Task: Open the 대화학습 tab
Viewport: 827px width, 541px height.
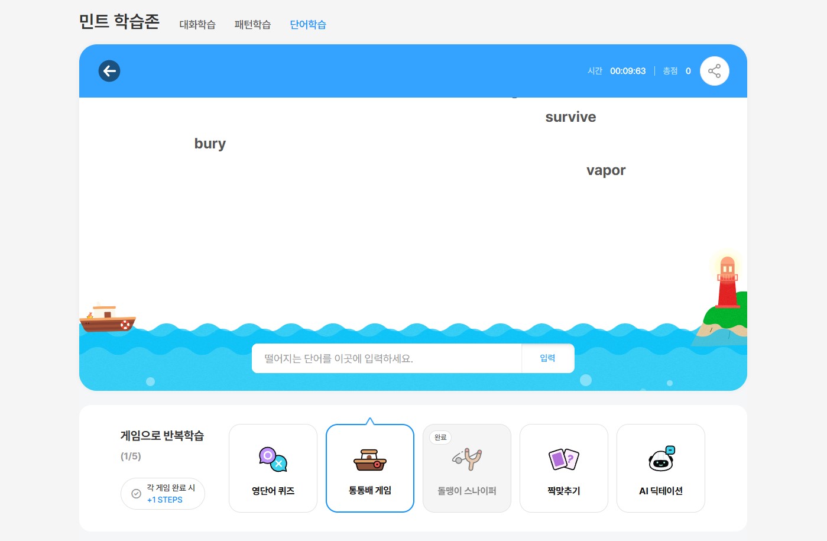Action: pos(197,24)
